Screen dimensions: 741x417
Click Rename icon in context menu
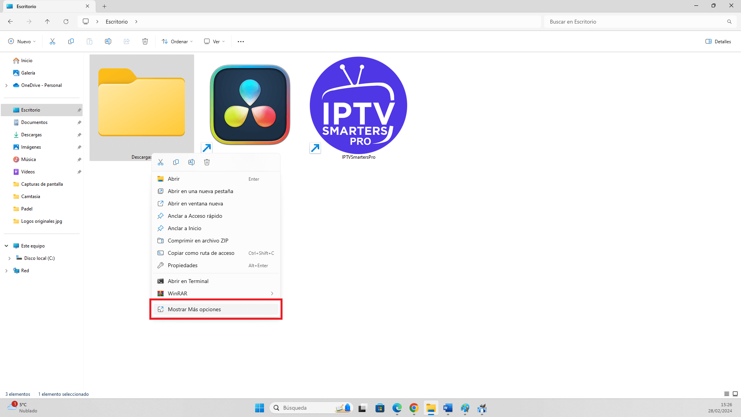191,162
